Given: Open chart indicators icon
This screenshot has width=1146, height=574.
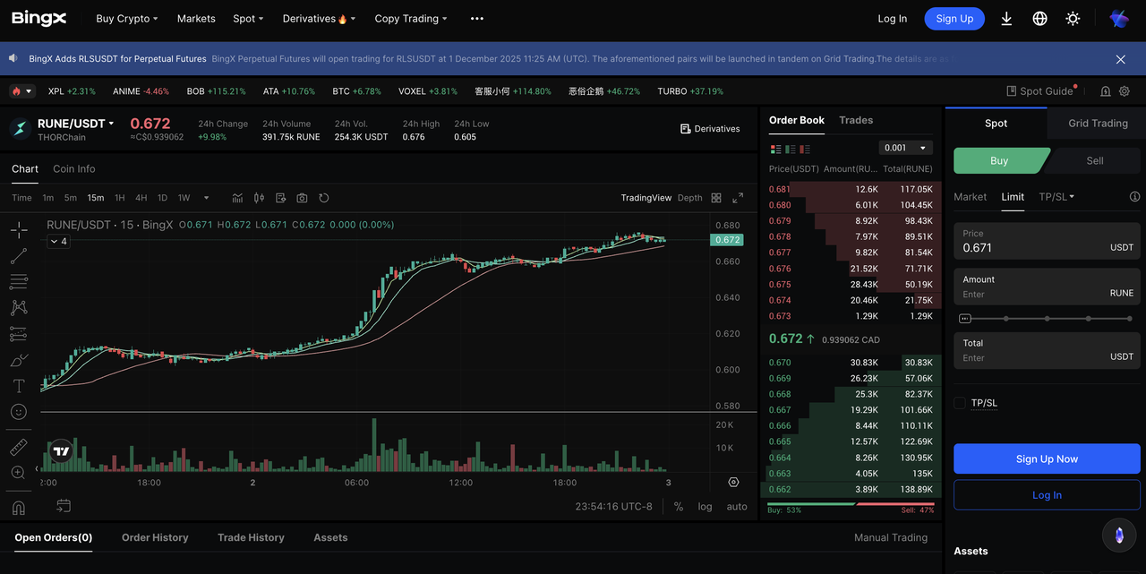Looking at the screenshot, I should point(237,198).
